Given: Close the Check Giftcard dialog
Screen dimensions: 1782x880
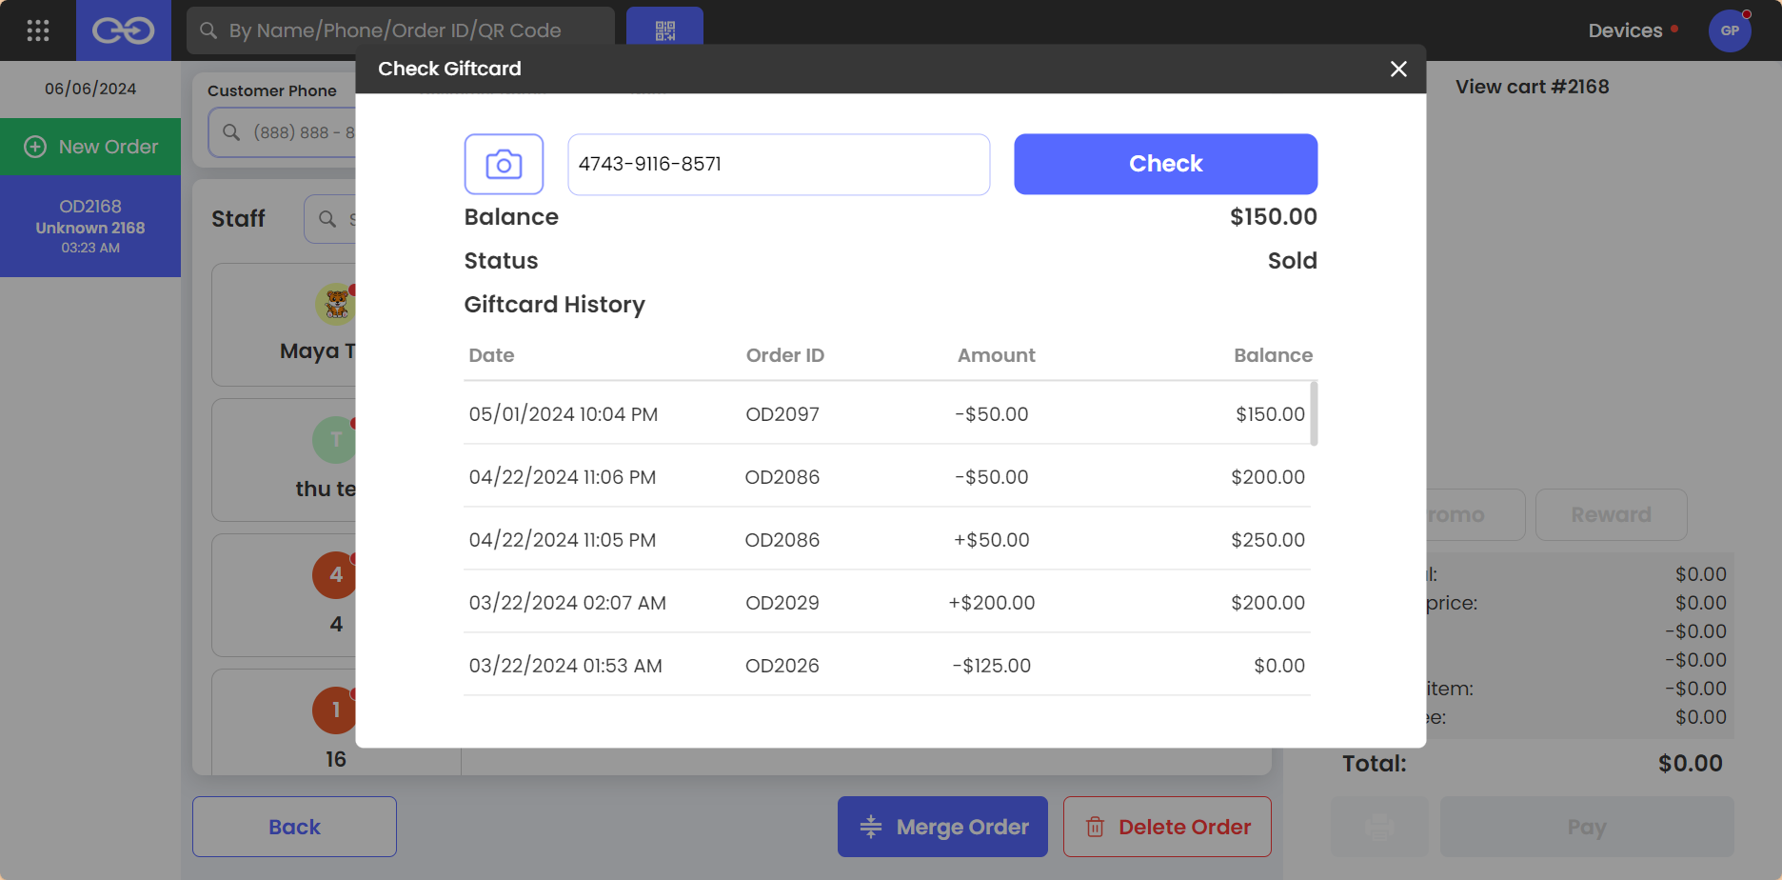Looking at the screenshot, I should pos(1398,69).
